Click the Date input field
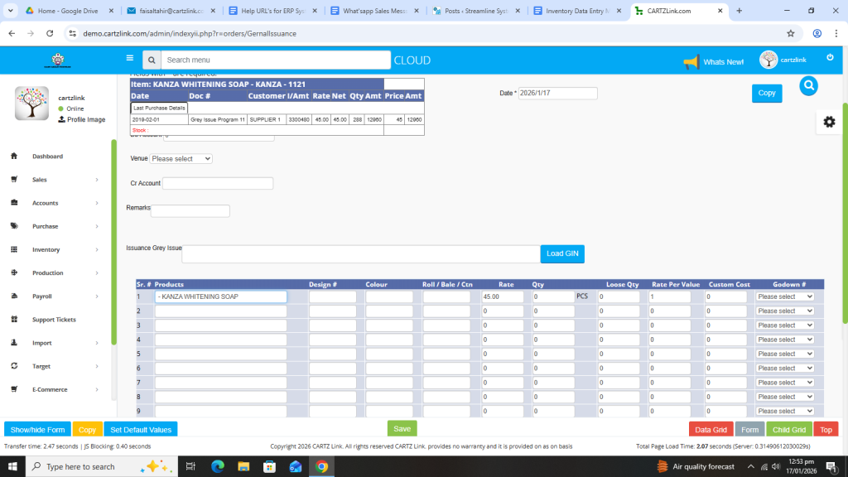The height and width of the screenshot is (477, 848). 557,94
